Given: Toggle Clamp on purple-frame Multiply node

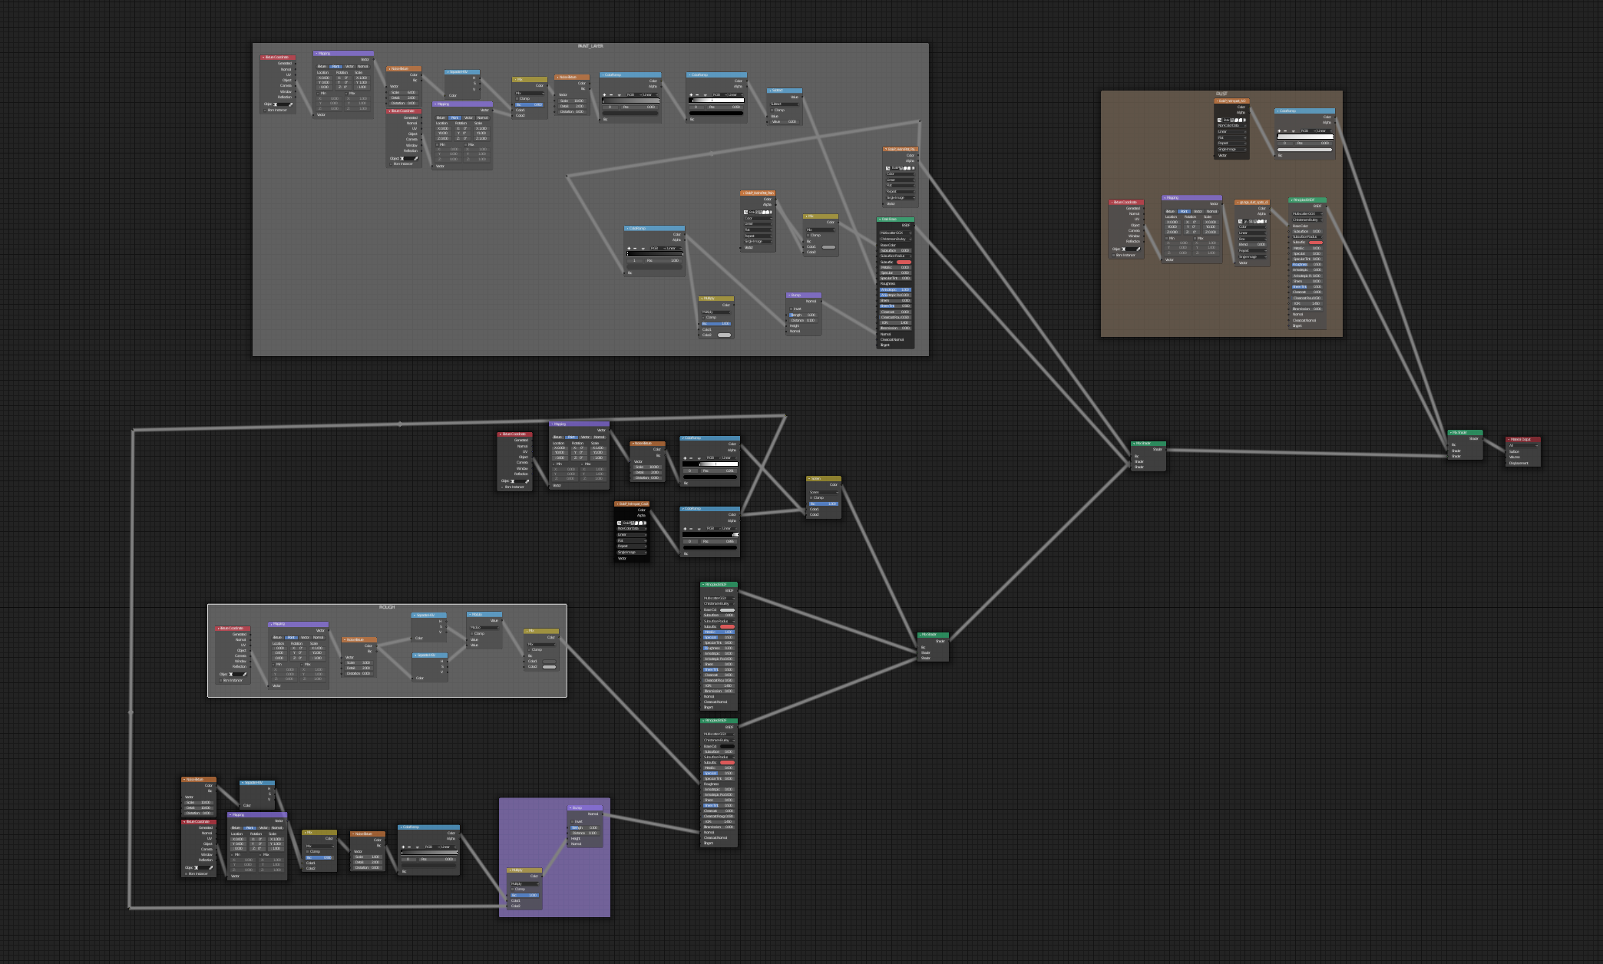Looking at the screenshot, I should (x=513, y=890).
